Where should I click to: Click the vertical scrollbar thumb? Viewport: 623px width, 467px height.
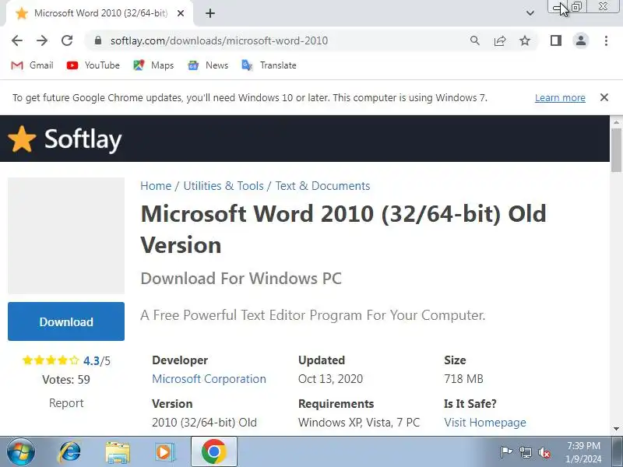(616, 150)
